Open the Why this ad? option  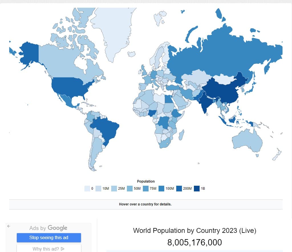tap(49, 249)
